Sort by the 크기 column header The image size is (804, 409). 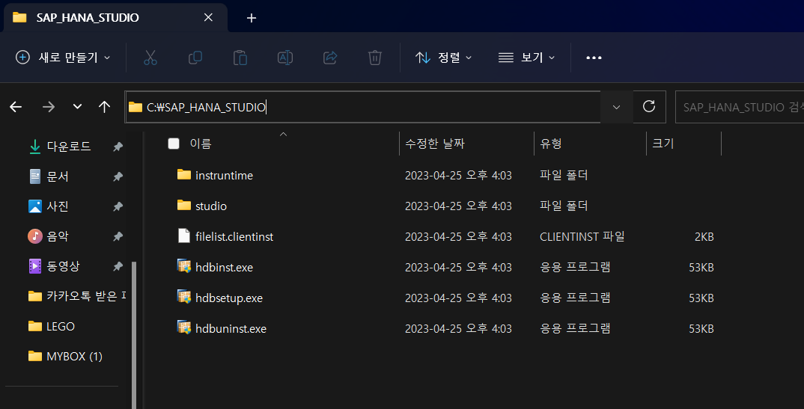[x=663, y=144]
